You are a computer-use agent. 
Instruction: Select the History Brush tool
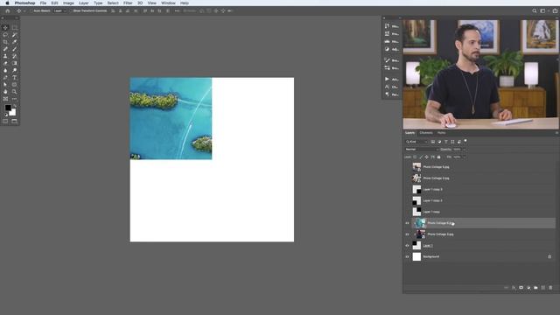pyautogui.click(x=14, y=56)
